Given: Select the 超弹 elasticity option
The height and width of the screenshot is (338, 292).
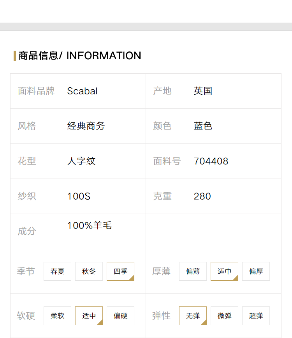Looking at the screenshot, I should pyautogui.click(x=256, y=315).
